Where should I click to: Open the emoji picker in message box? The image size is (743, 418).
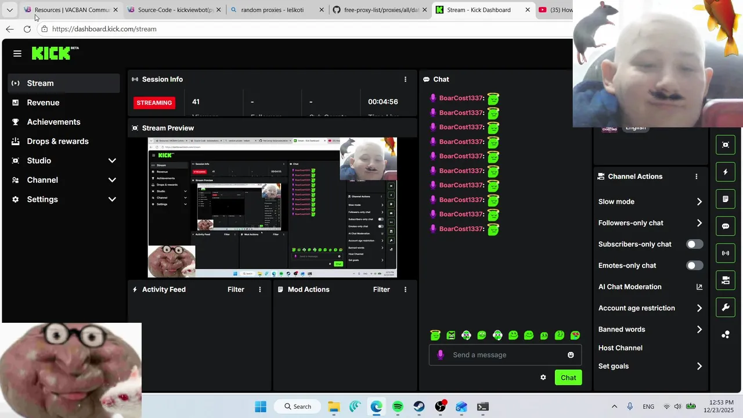point(571,355)
